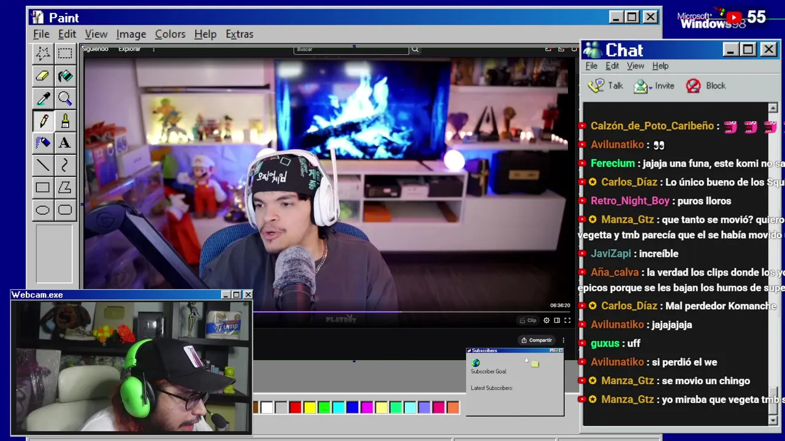Screen dimensions: 785x441
Task: Toggle theater mode icon in video player
Action: pos(557,320)
